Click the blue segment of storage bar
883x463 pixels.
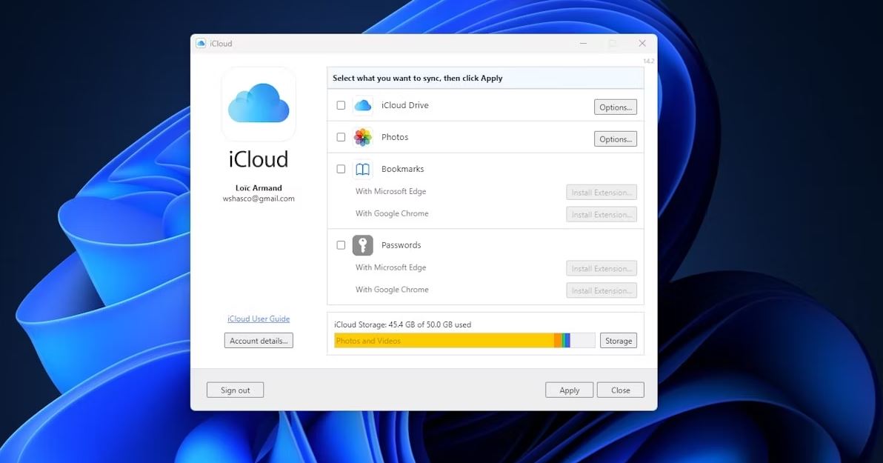tap(567, 340)
